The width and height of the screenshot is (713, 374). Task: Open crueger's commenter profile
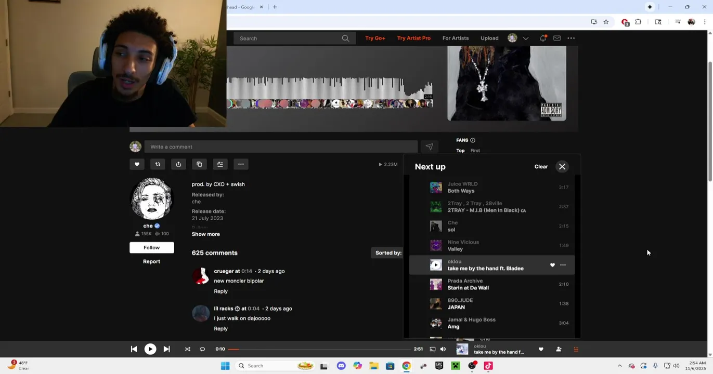pyautogui.click(x=201, y=276)
